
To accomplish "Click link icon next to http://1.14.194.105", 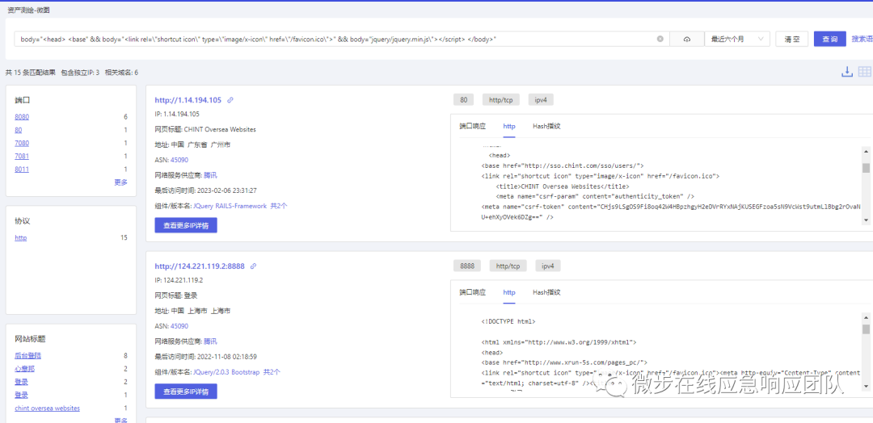I will click(x=230, y=101).
